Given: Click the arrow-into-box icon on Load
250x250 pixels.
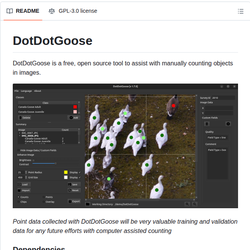Looking at the screenshot, I should click(x=19, y=184).
